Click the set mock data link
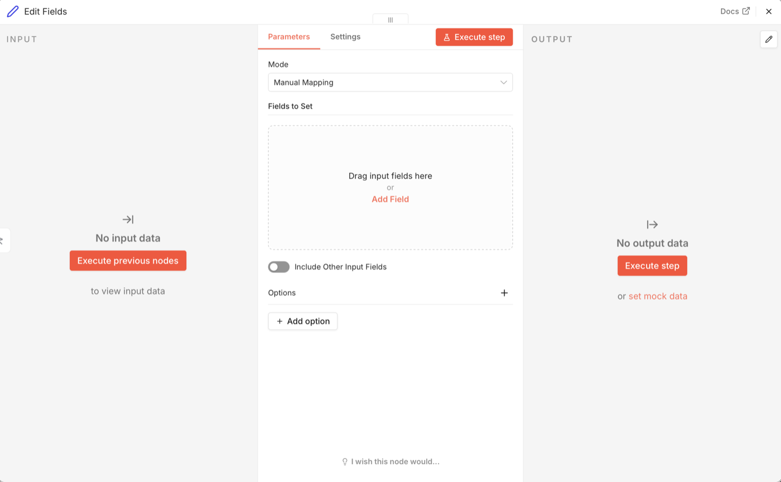The width and height of the screenshot is (781, 482). pos(658,296)
